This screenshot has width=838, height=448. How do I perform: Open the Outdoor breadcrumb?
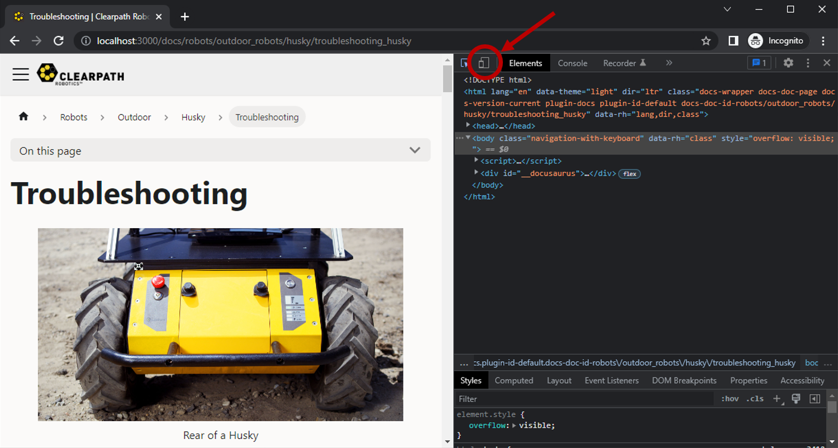point(134,117)
